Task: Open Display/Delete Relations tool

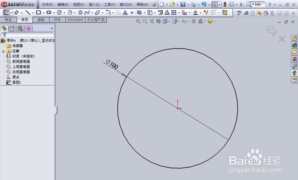Action: 195,13
